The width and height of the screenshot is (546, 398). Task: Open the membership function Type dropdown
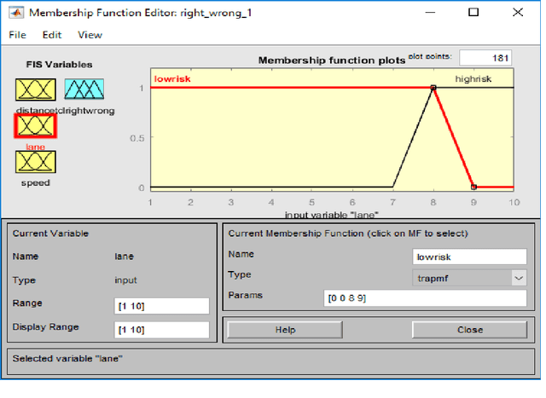point(469,278)
